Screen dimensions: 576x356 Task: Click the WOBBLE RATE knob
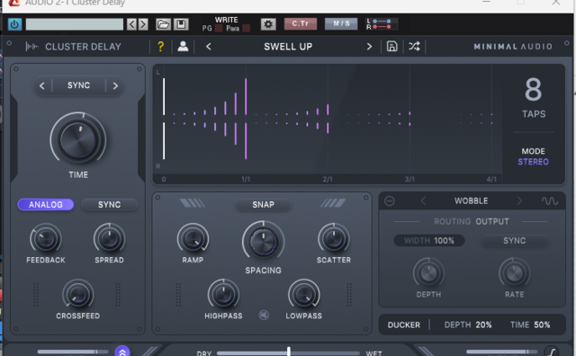(x=514, y=273)
